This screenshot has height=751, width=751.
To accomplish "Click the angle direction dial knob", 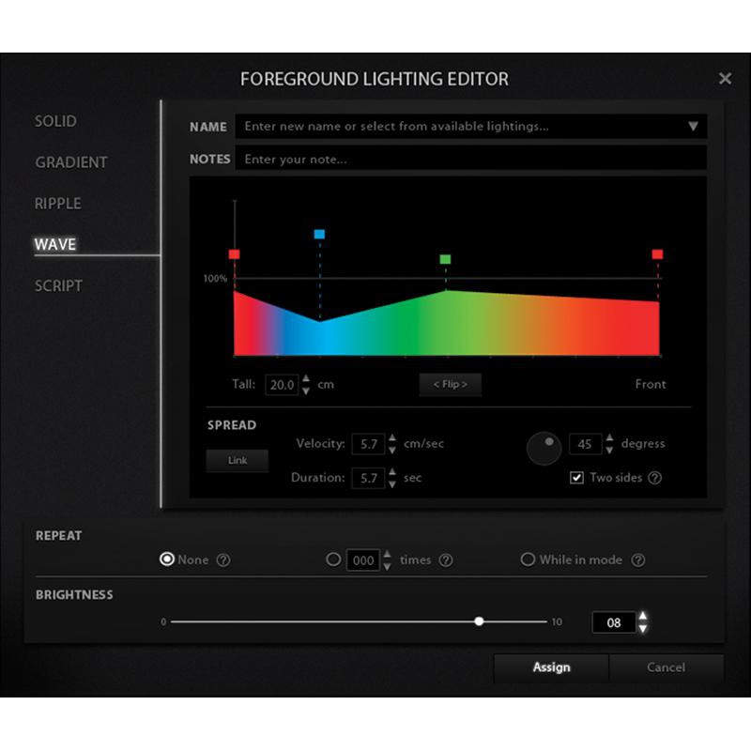I will pos(544,449).
